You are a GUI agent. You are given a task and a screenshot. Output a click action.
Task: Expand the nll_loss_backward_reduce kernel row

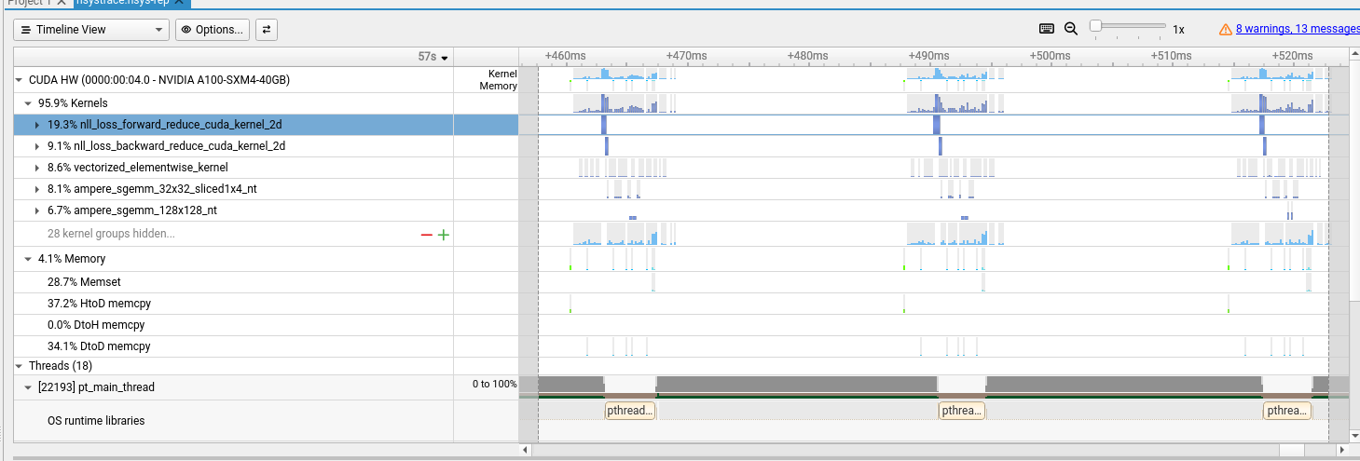point(37,146)
